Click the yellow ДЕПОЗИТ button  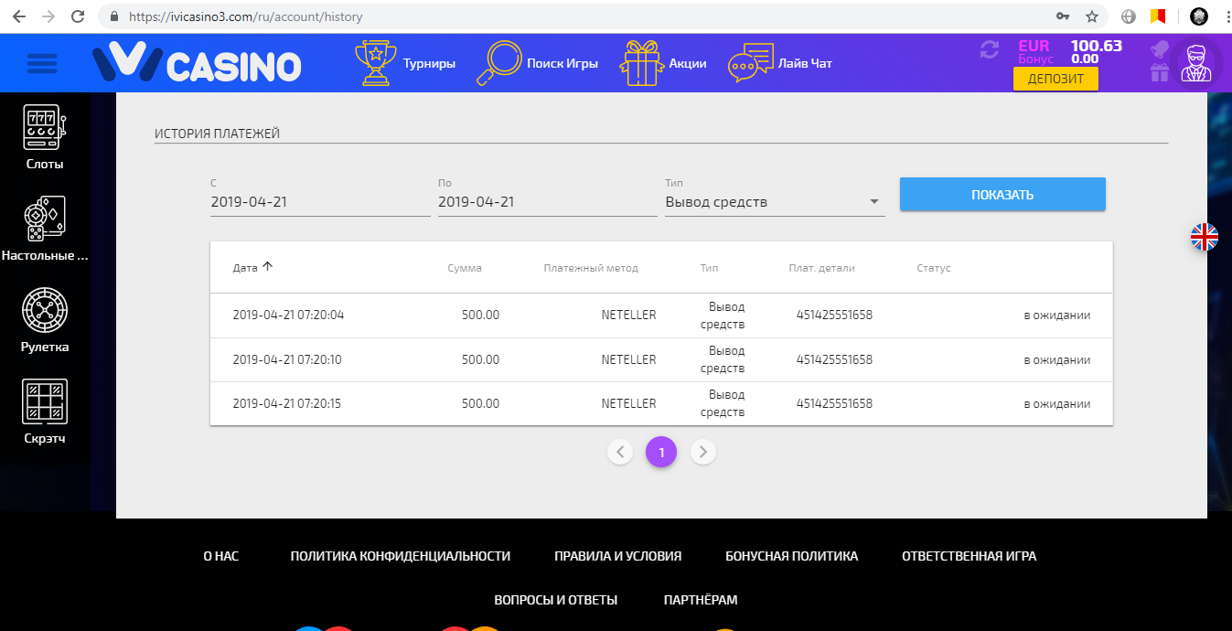1055,79
